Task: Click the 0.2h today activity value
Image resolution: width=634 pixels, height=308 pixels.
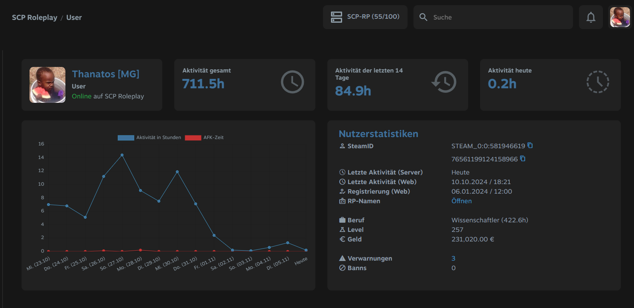Action: click(502, 84)
